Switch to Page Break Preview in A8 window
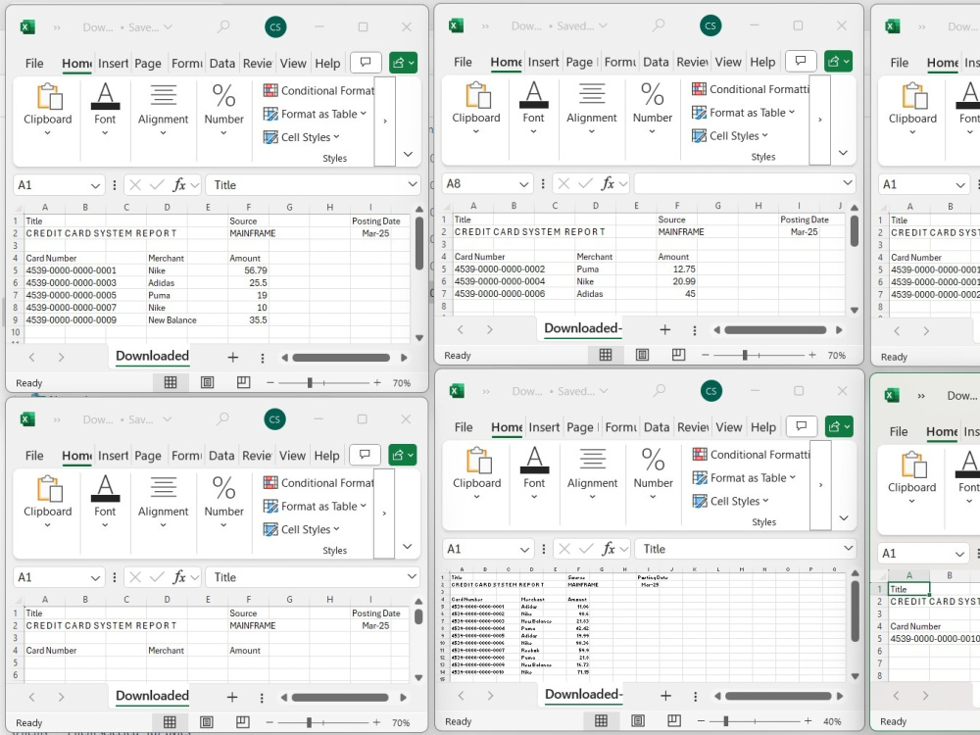 (x=678, y=355)
